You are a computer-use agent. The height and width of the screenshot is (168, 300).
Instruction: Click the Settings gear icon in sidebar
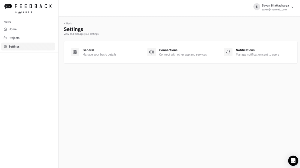click(5, 46)
